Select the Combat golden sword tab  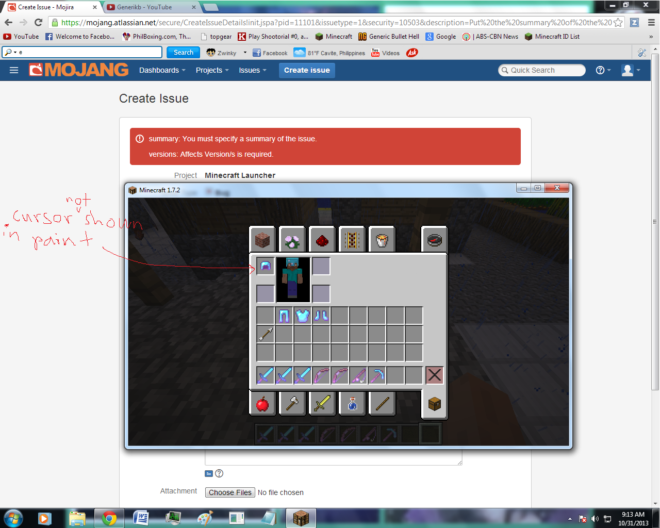pos(322,403)
